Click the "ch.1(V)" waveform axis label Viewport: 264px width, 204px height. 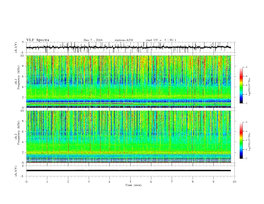click(x=16, y=47)
